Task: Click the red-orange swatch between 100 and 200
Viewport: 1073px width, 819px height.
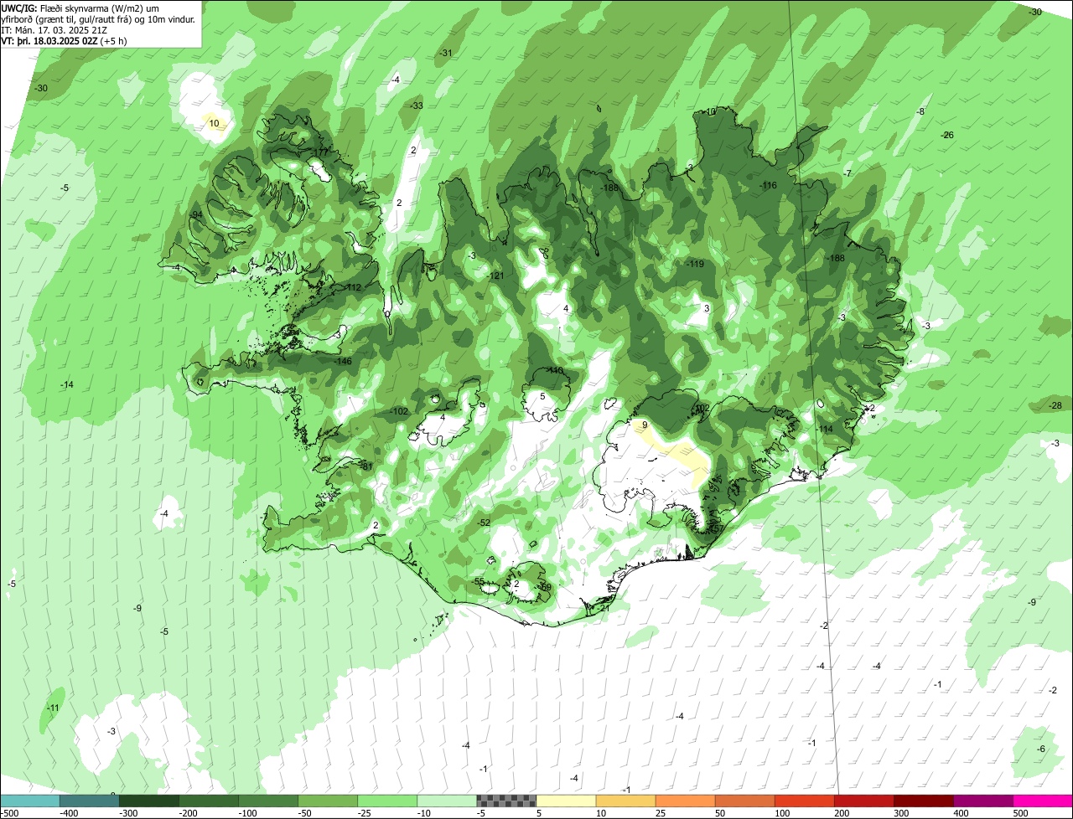Action: pos(804,801)
